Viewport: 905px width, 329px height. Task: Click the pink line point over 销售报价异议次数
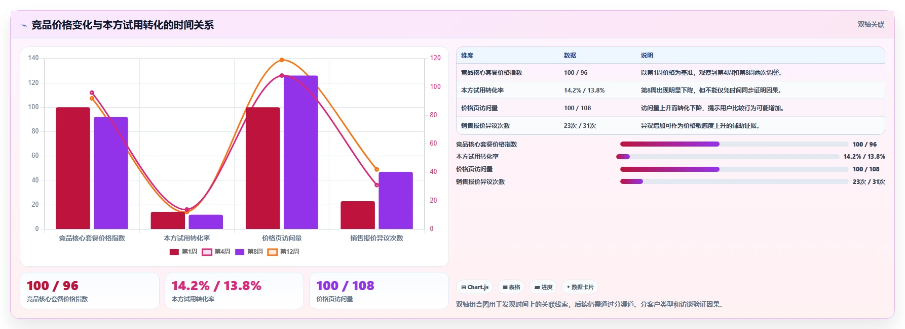(x=376, y=185)
